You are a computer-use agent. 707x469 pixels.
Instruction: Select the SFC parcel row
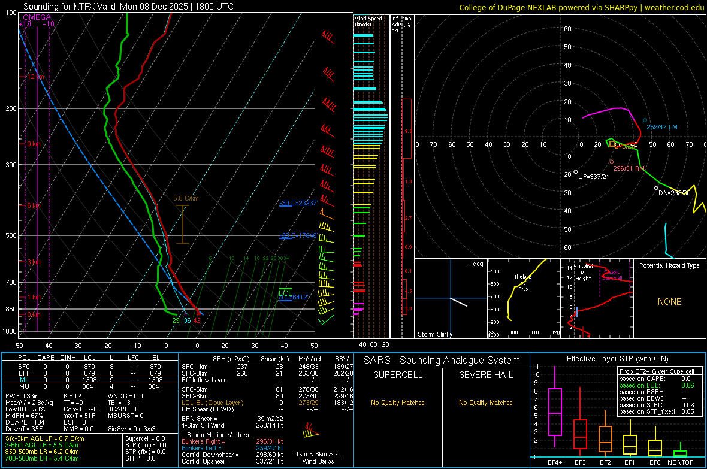pos(89,367)
